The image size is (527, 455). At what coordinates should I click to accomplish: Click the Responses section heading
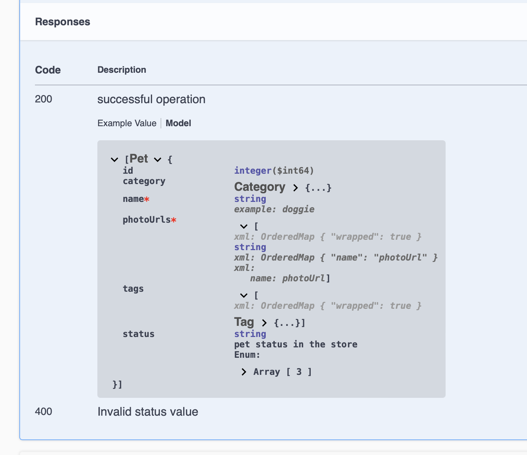pyautogui.click(x=62, y=22)
